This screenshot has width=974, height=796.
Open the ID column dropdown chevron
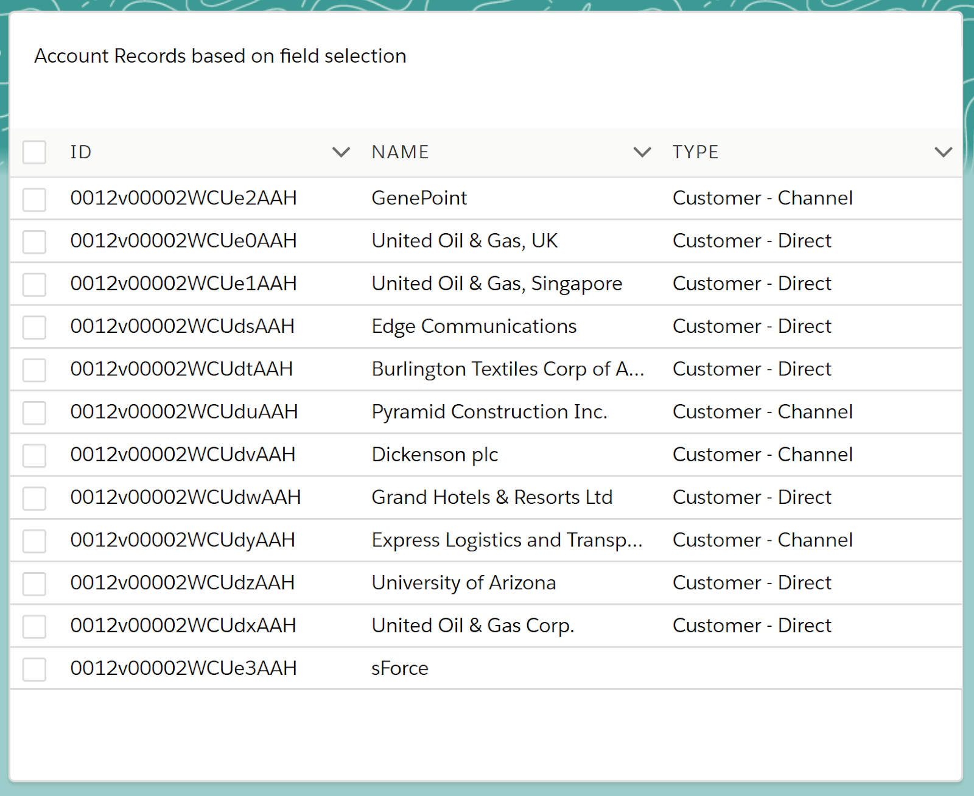point(341,152)
